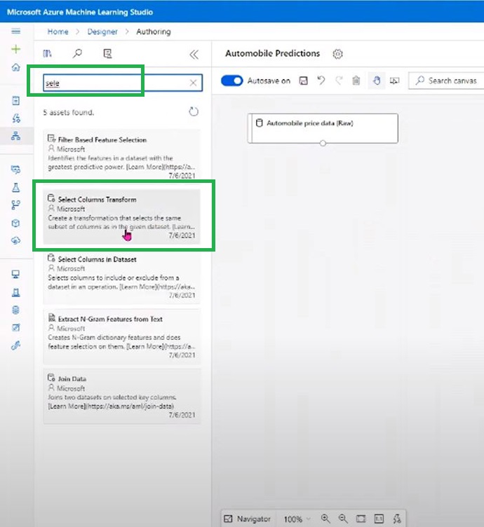The width and height of the screenshot is (484, 527).
Task: Go to Designer breadcrumb link
Action: tap(102, 32)
